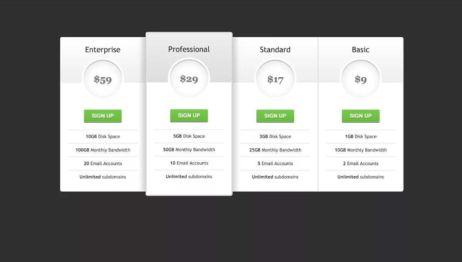This screenshot has width=462, height=262.
Task: Select 100GB Monthly Bandwidth row
Action: point(103,150)
